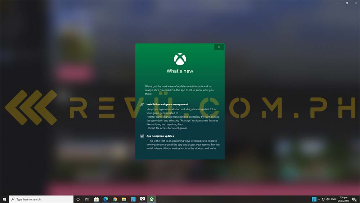Open Google Chrome from the taskbar

point(115,199)
